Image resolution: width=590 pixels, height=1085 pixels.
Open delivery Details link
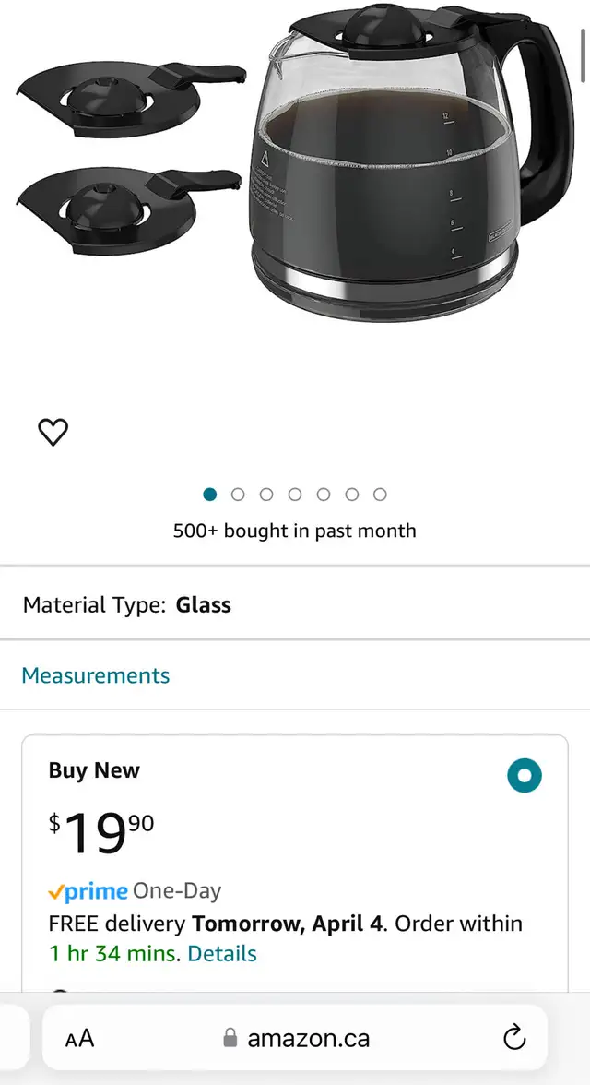221,954
